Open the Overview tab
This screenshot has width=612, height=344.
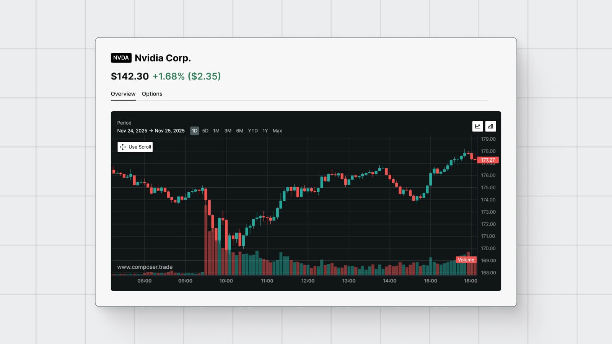123,94
